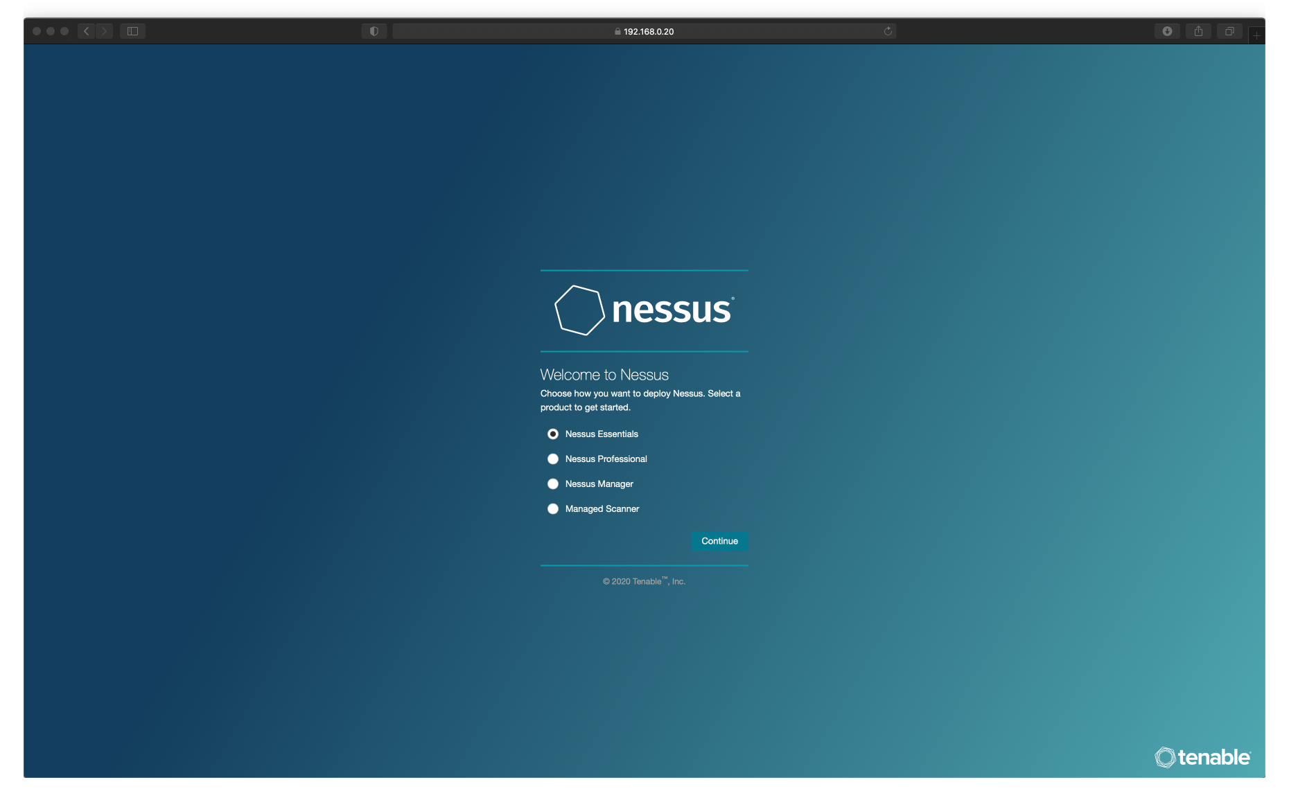Viewport: 1289px width, 807px height.
Task: Click the green traffic light to zoom window
Action: (64, 30)
